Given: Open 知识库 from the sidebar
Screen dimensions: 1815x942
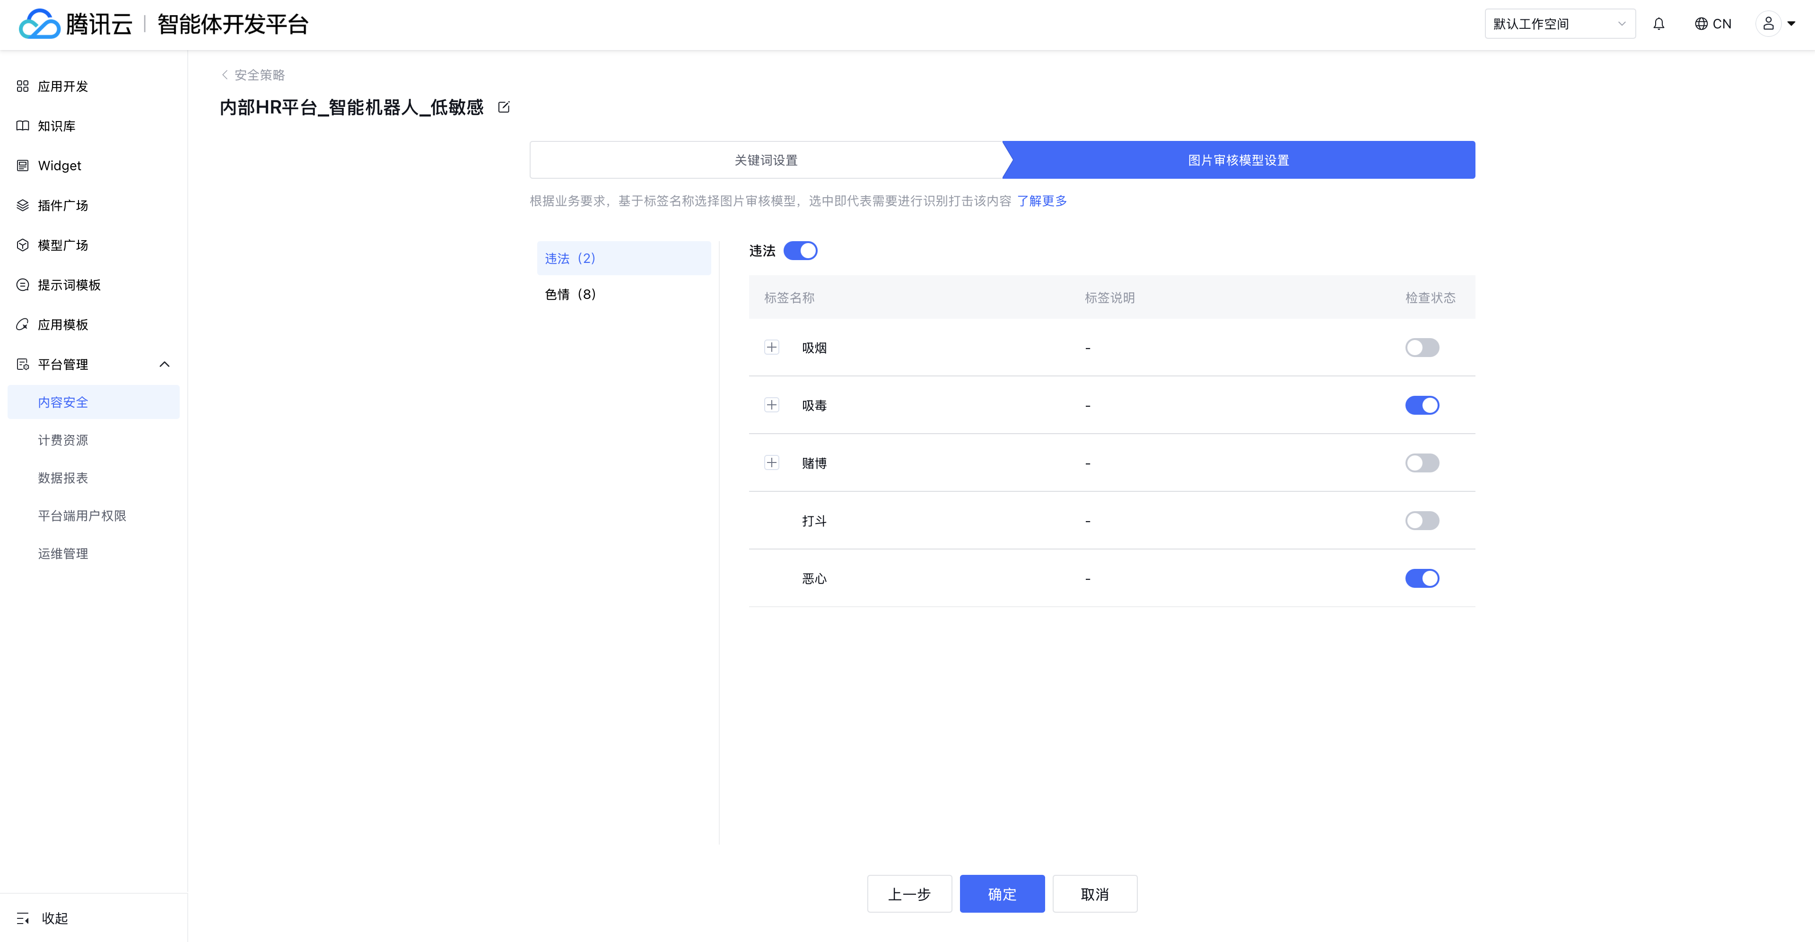Looking at the screenshot, I should pos(56,126).
